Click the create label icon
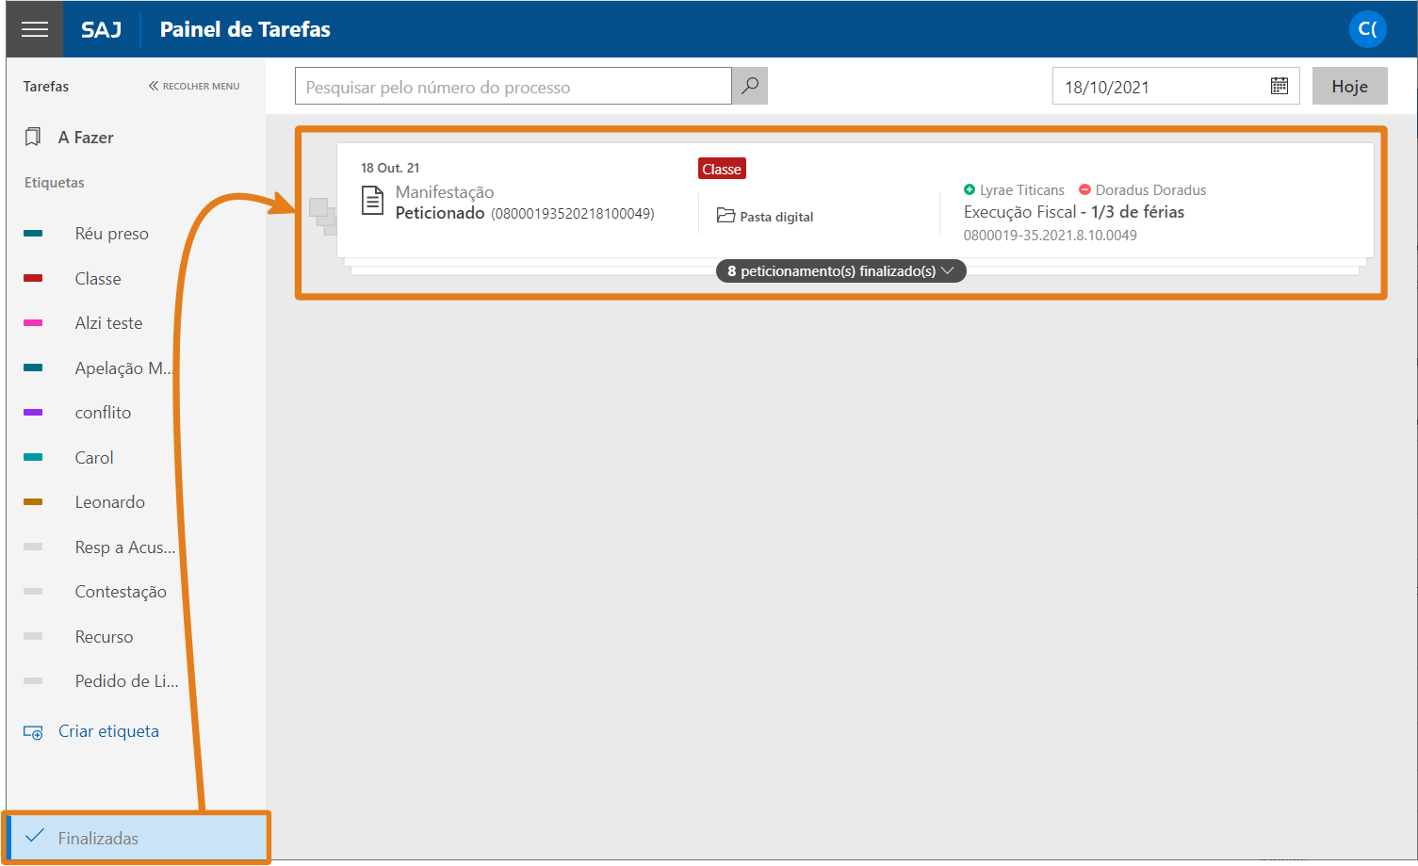 [x=33, y=732]
